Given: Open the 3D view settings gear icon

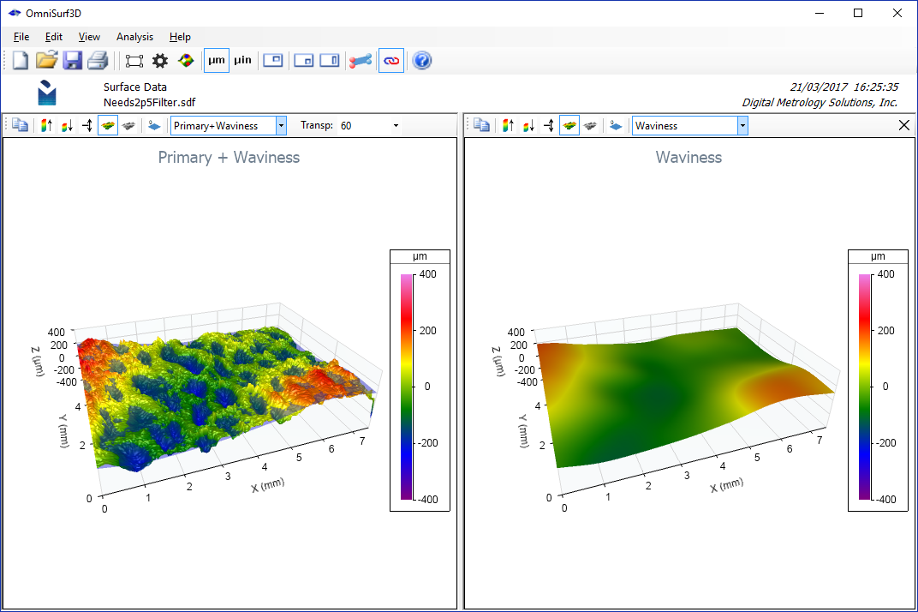Looking at the screenshot, I should coord(160,60).
